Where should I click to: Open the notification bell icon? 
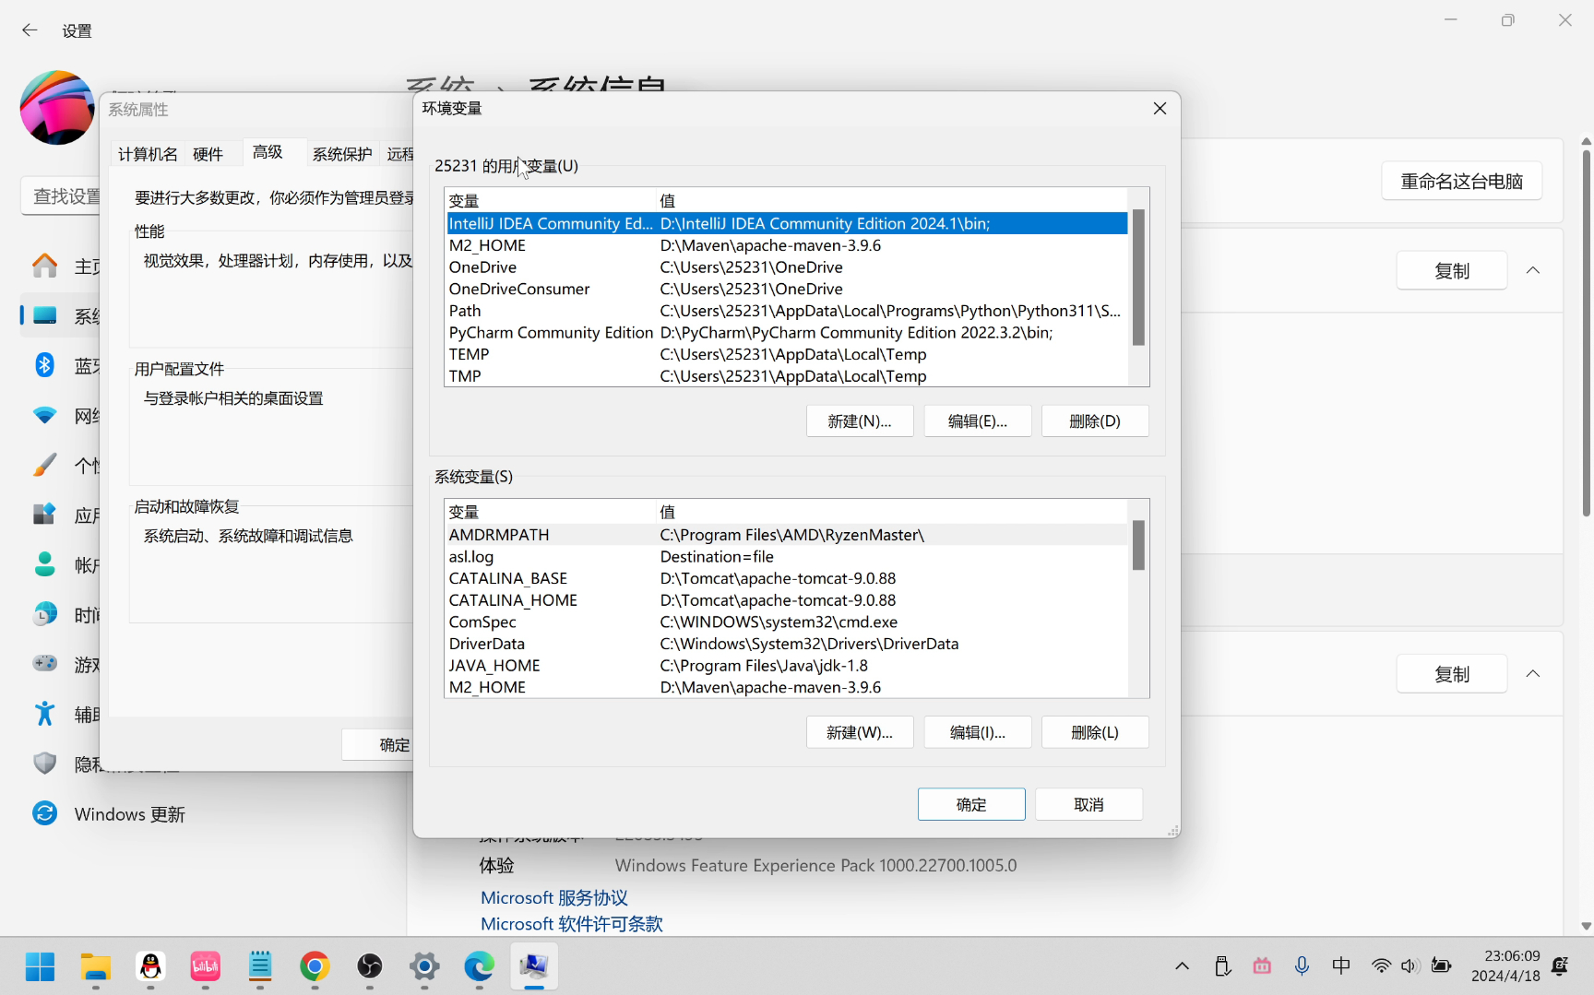click(1560, 966)
